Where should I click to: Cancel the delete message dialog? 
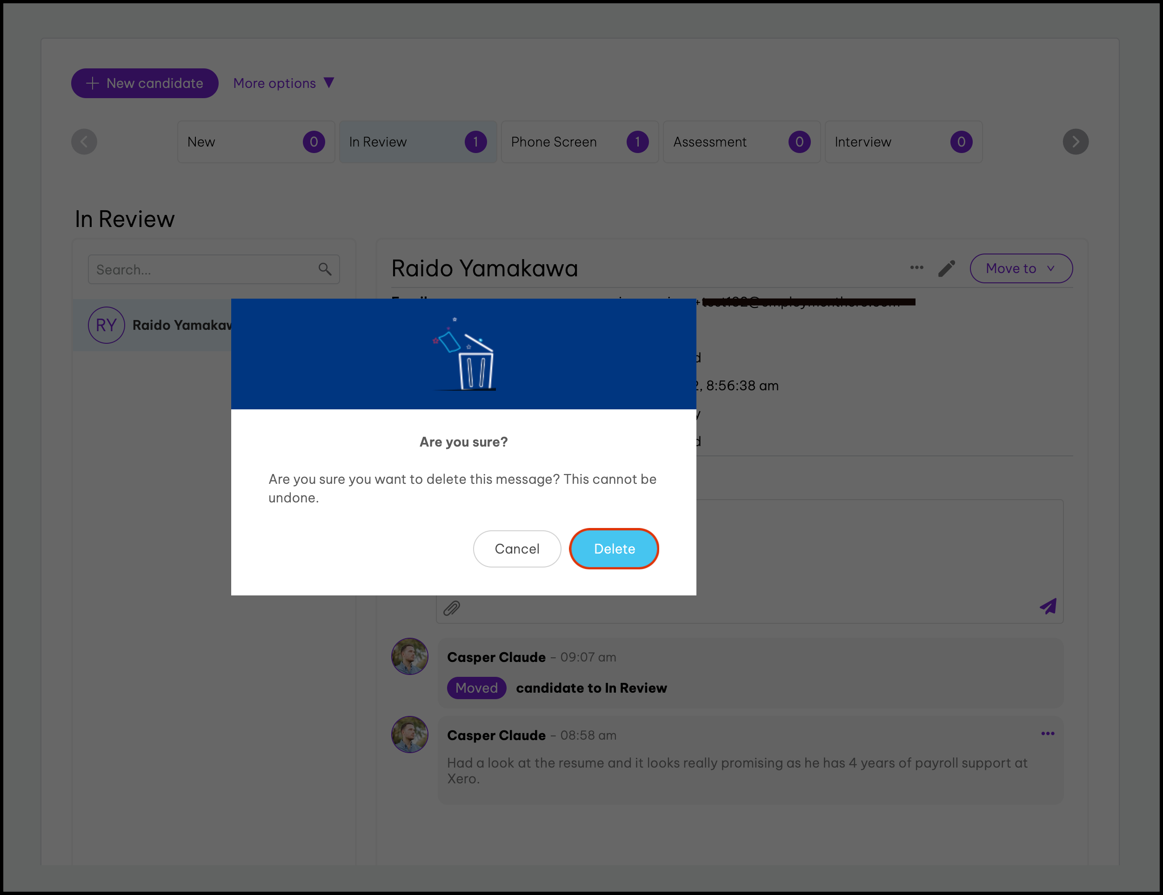pos(516,548)
